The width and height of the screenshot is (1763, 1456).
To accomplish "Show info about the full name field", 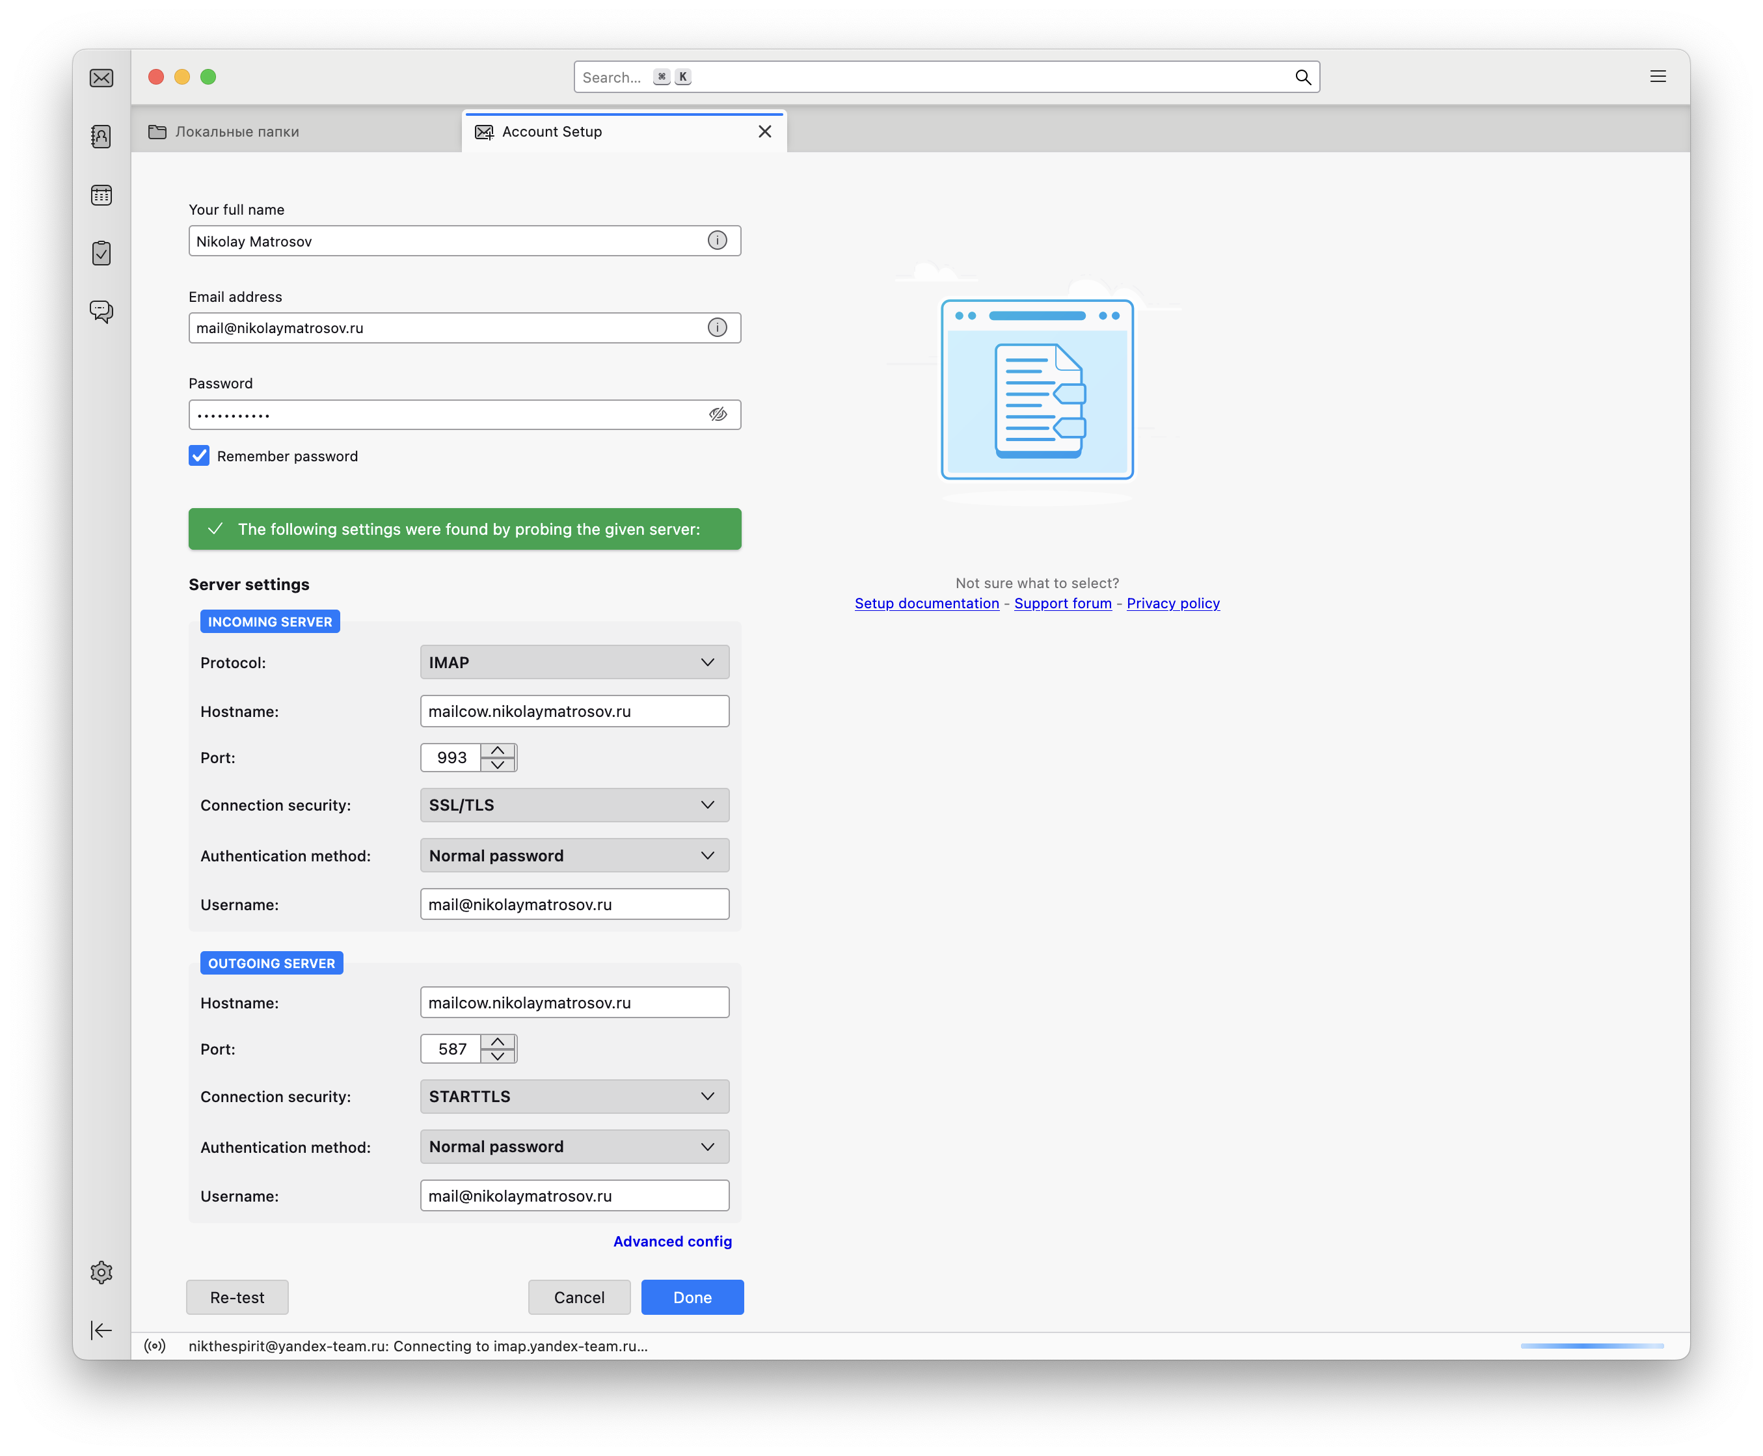I will click(717, 241).
